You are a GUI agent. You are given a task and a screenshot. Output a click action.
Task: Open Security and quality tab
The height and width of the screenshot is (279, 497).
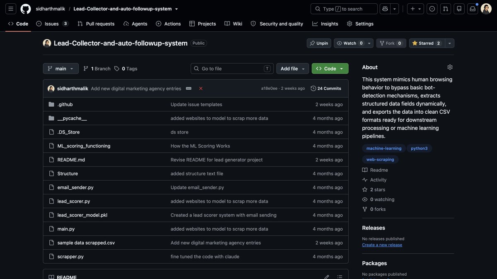(277, 24)
